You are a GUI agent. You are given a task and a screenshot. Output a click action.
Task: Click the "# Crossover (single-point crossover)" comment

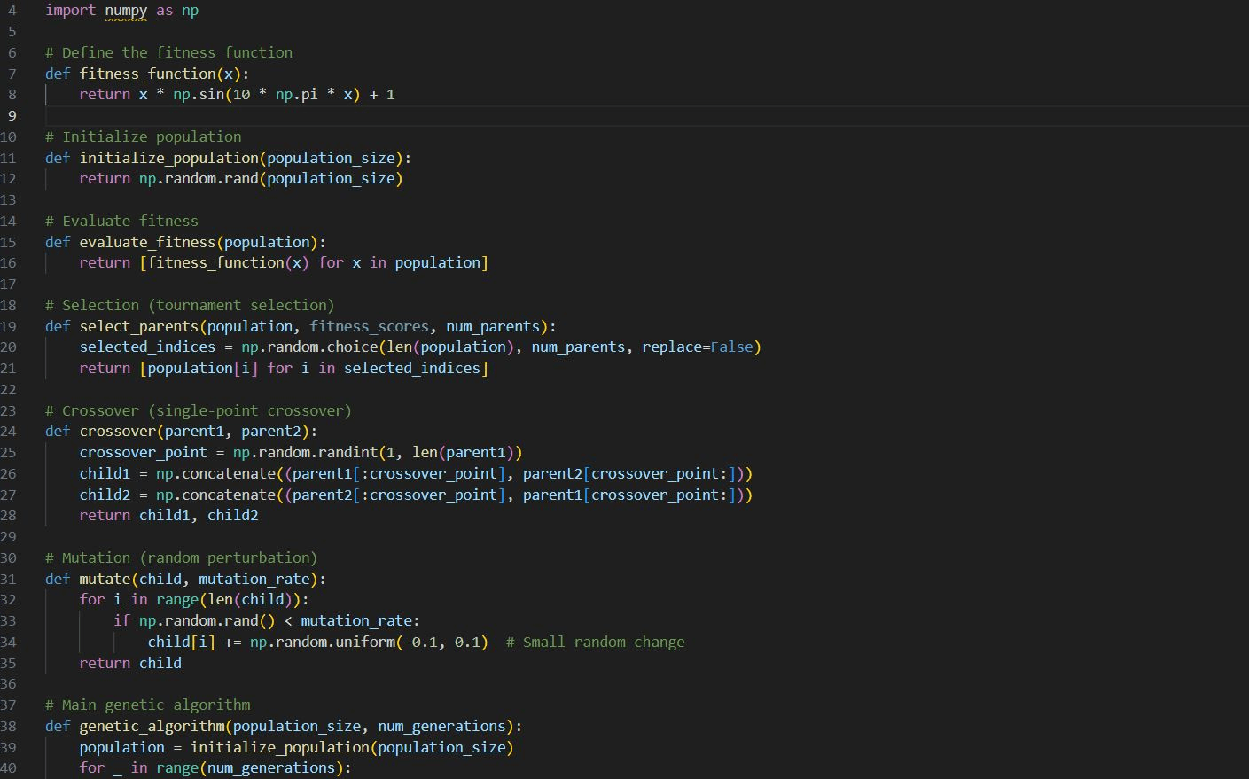199,410
